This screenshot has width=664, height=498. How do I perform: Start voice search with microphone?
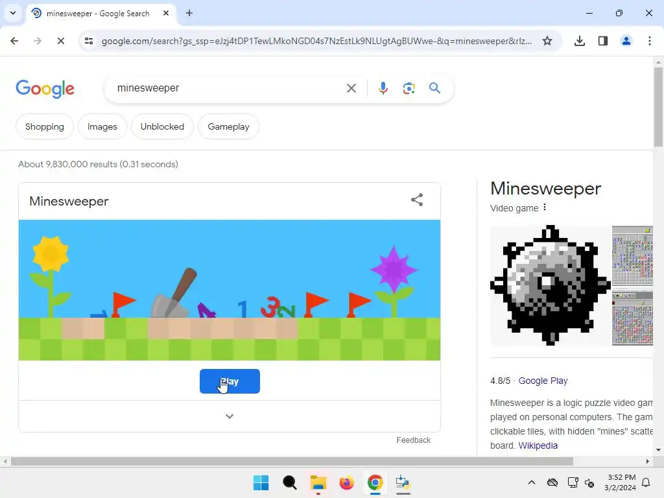point(383,88)
